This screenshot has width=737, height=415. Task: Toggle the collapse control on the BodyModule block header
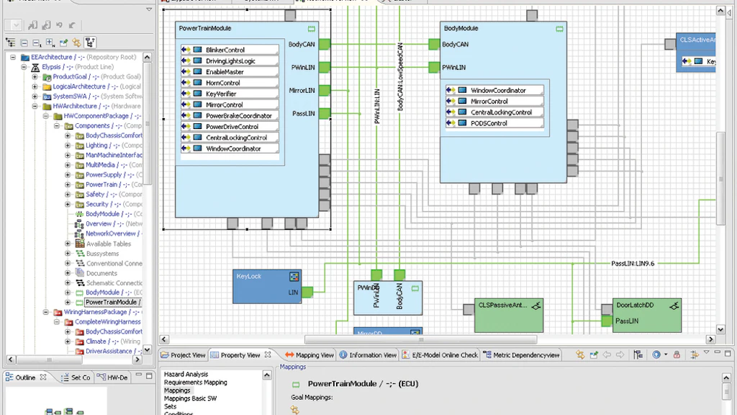(559, 28)
